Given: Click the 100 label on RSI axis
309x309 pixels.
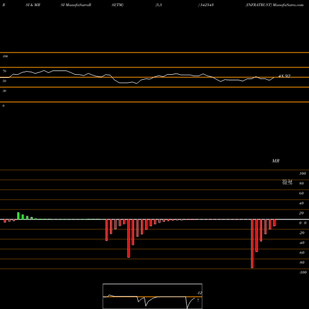Looking at the screenshot, I should click(x=5, y=56).
